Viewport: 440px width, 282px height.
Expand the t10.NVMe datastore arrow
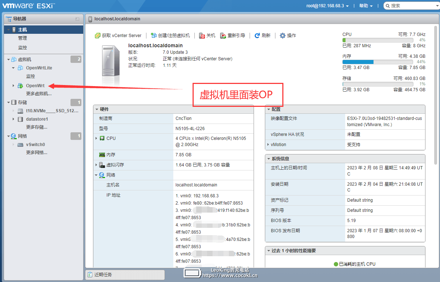click(13, 110)
